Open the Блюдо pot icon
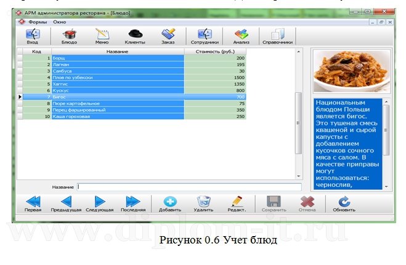The height and width of the screenshot is (265, 406). [69, 36]
